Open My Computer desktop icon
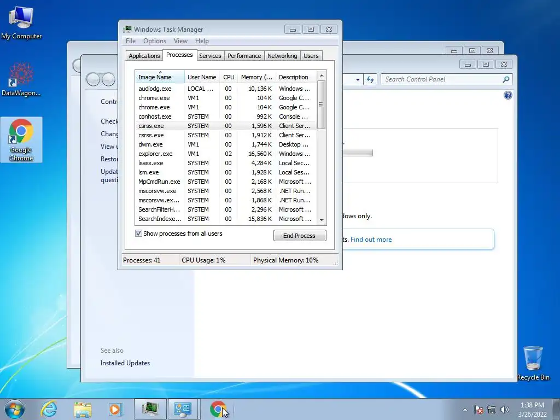560x420 pixels. [21, 23]
